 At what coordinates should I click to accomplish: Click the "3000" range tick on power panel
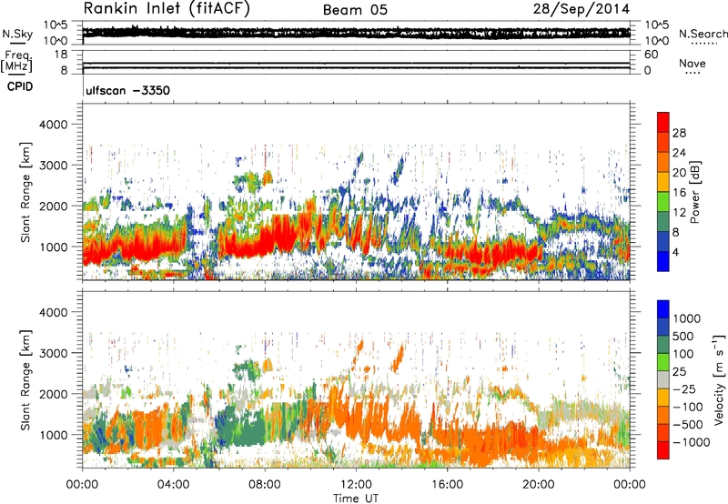coord(53,166)
